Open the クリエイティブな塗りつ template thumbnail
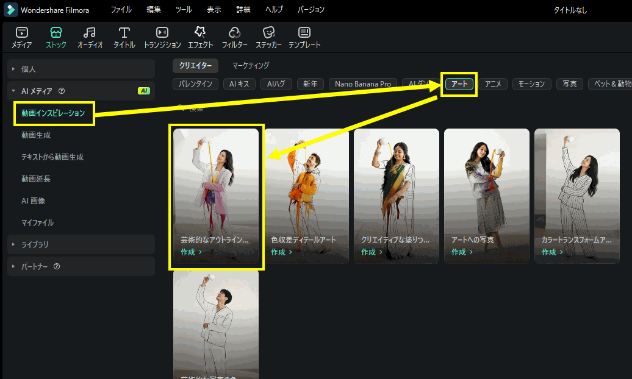 point(397,196)
